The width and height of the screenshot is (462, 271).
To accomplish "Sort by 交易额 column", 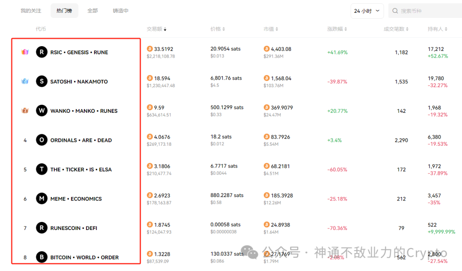I will tap(157, 29).
